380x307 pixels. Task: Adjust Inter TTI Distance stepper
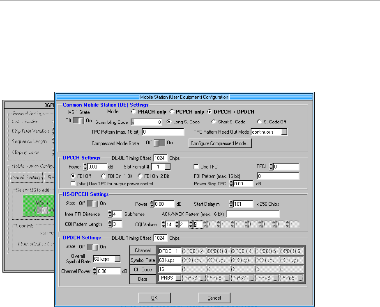[110, 214]
